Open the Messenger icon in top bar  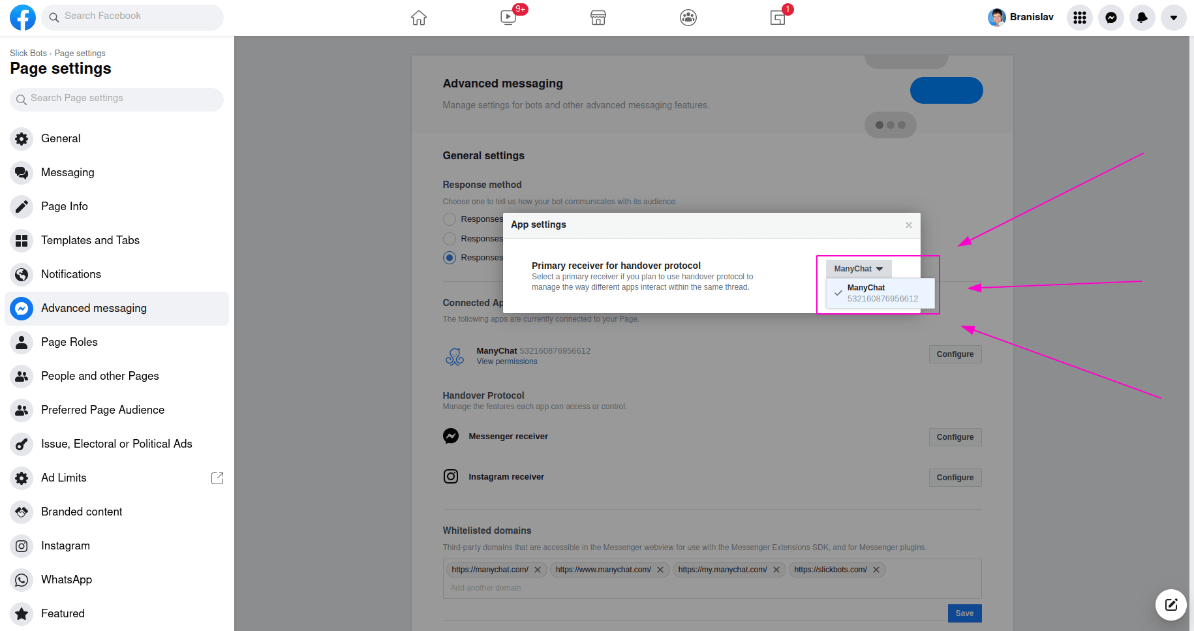coord(1111,18)
